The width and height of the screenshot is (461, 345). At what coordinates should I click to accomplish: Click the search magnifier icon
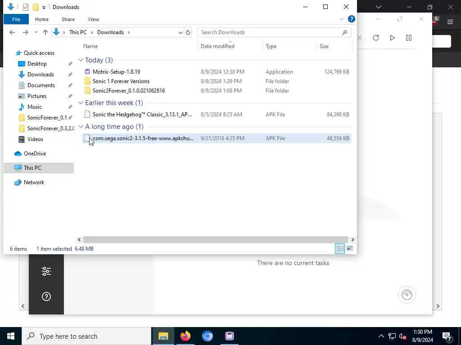tap(344, 32)
